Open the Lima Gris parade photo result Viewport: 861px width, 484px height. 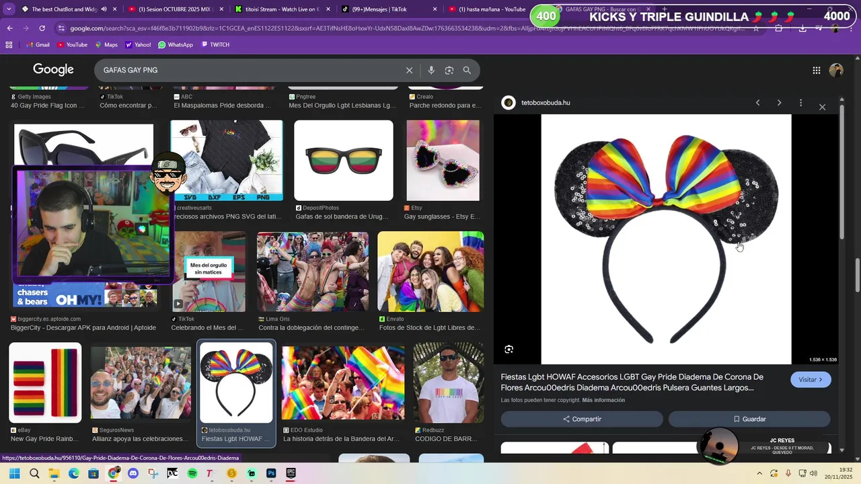(313, 272)
